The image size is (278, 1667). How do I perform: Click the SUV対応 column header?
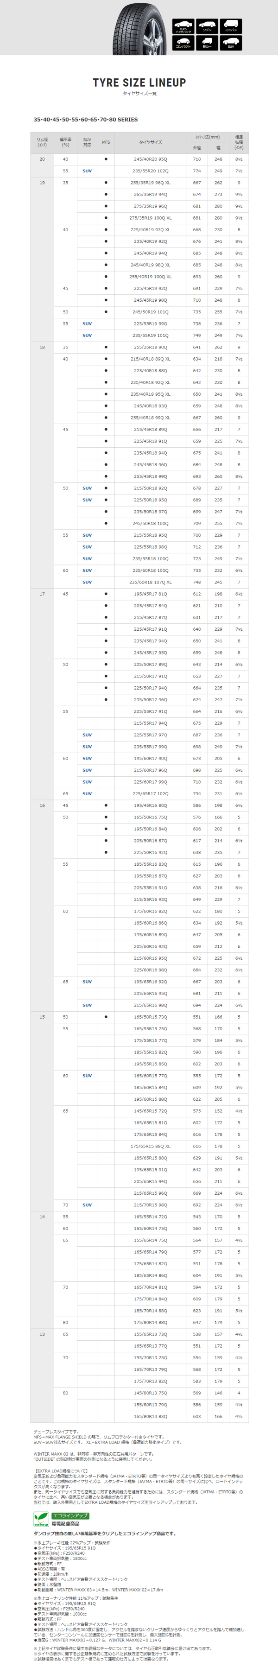click(87, 142)
